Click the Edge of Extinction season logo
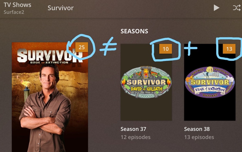This screenshot has height=152, width=242. point(210,82)
